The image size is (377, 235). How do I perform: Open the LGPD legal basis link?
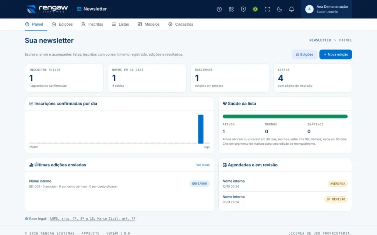click(92, 218)
